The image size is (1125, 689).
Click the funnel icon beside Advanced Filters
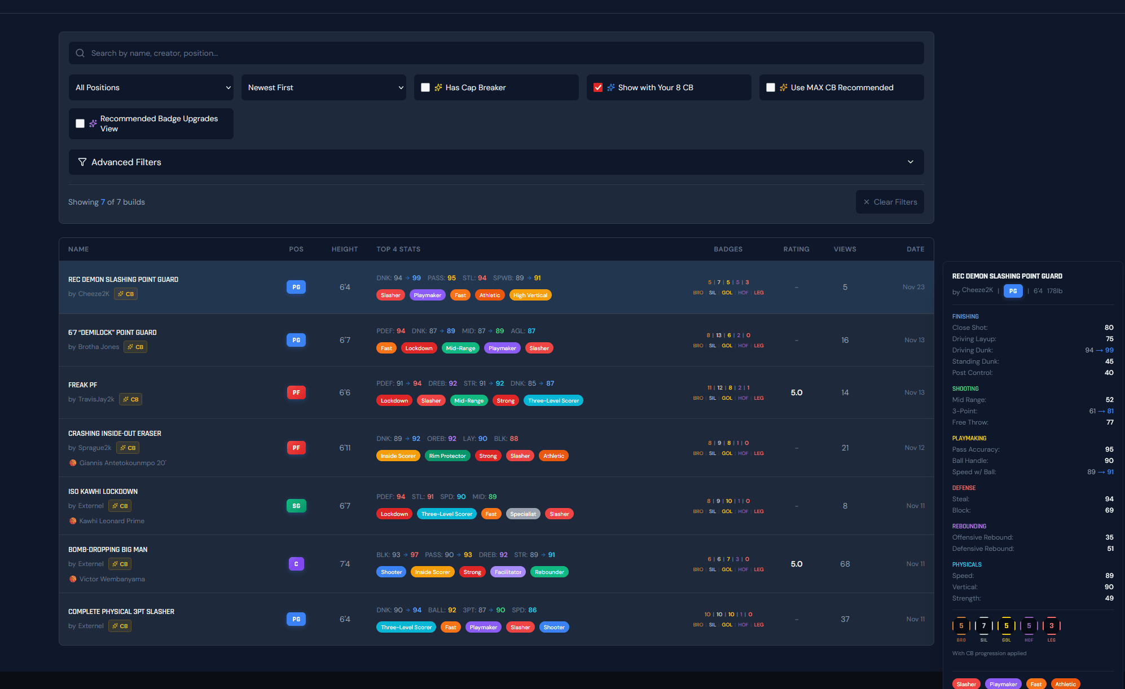point(82,162)
